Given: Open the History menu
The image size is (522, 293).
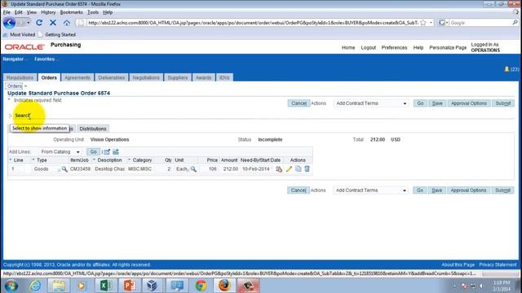Looking at the screenshot, I should pyautogui.click(x=48, y=12).
